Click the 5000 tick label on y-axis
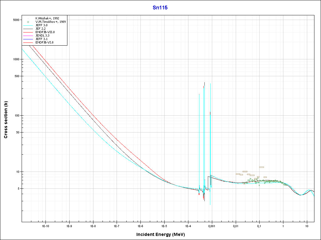The width and height of the screenshot is (321, 240). coord(16,20)
